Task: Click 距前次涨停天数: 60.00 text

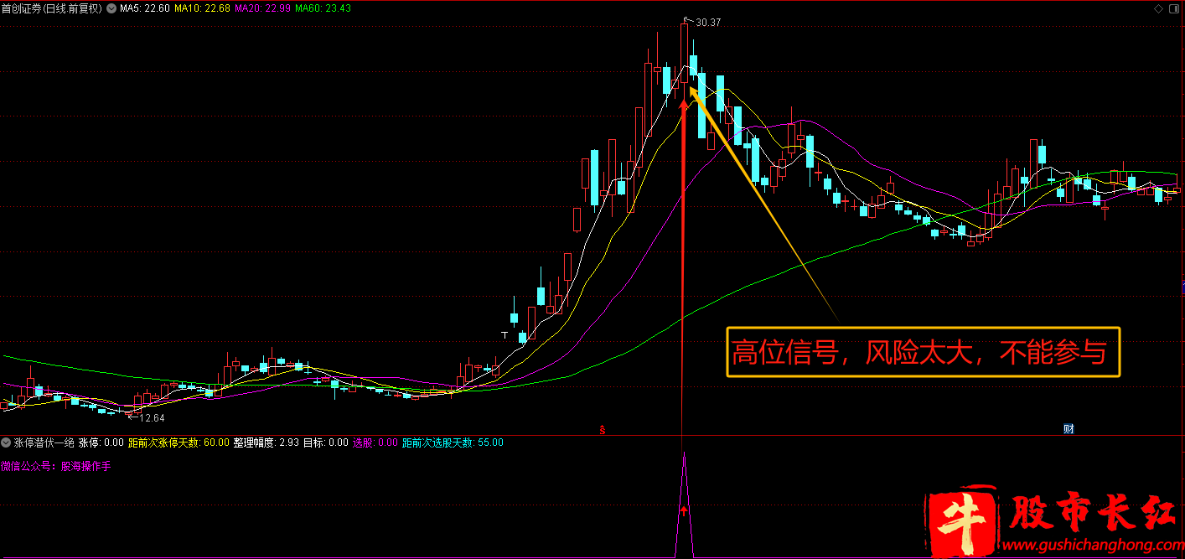Action: (179, 442)
